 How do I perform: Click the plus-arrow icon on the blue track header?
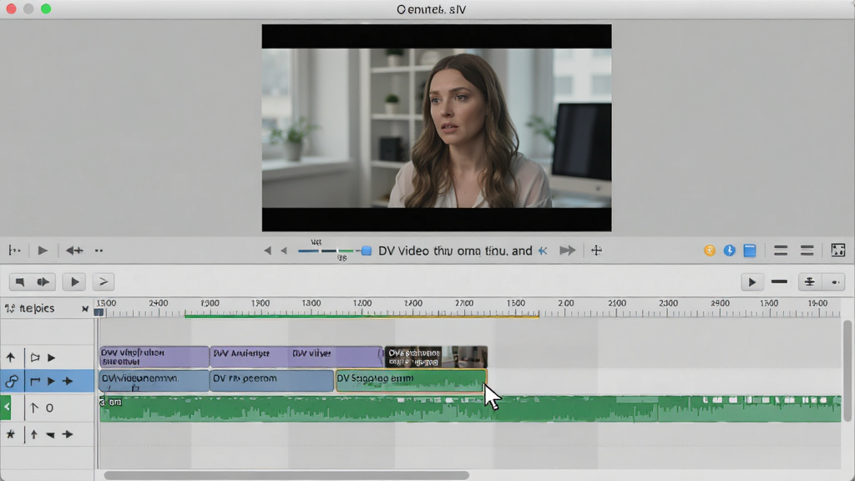[68, 381]
